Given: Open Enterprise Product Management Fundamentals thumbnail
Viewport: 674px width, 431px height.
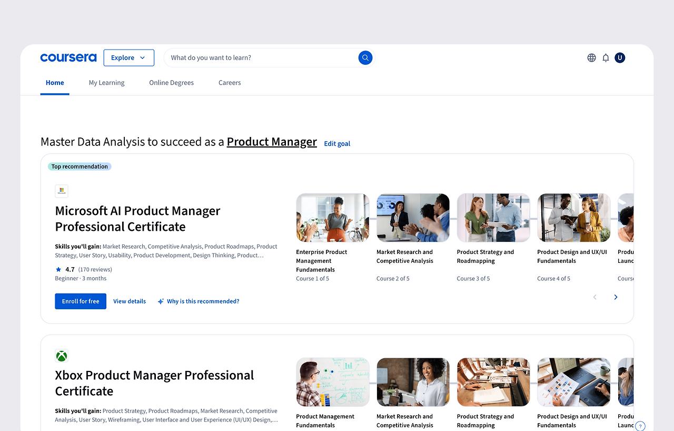Looking at the screenshot, I should (x=333, y=218).
